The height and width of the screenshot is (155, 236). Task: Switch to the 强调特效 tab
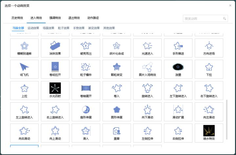pos(55,18)
